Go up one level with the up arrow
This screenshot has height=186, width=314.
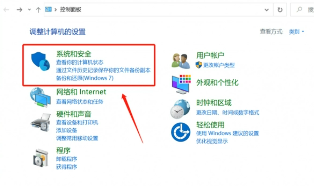pos(38,10)
